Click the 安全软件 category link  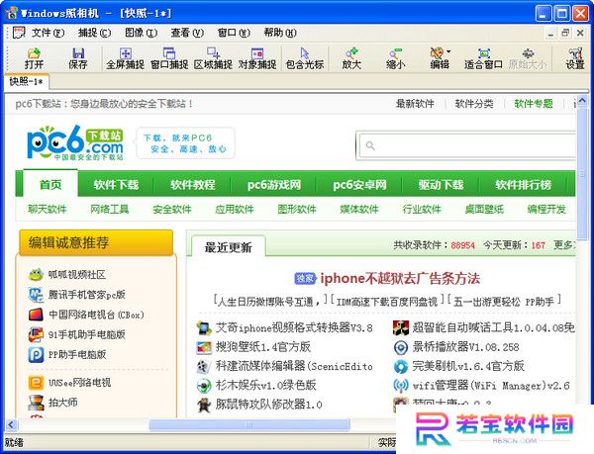click(172, 209)
